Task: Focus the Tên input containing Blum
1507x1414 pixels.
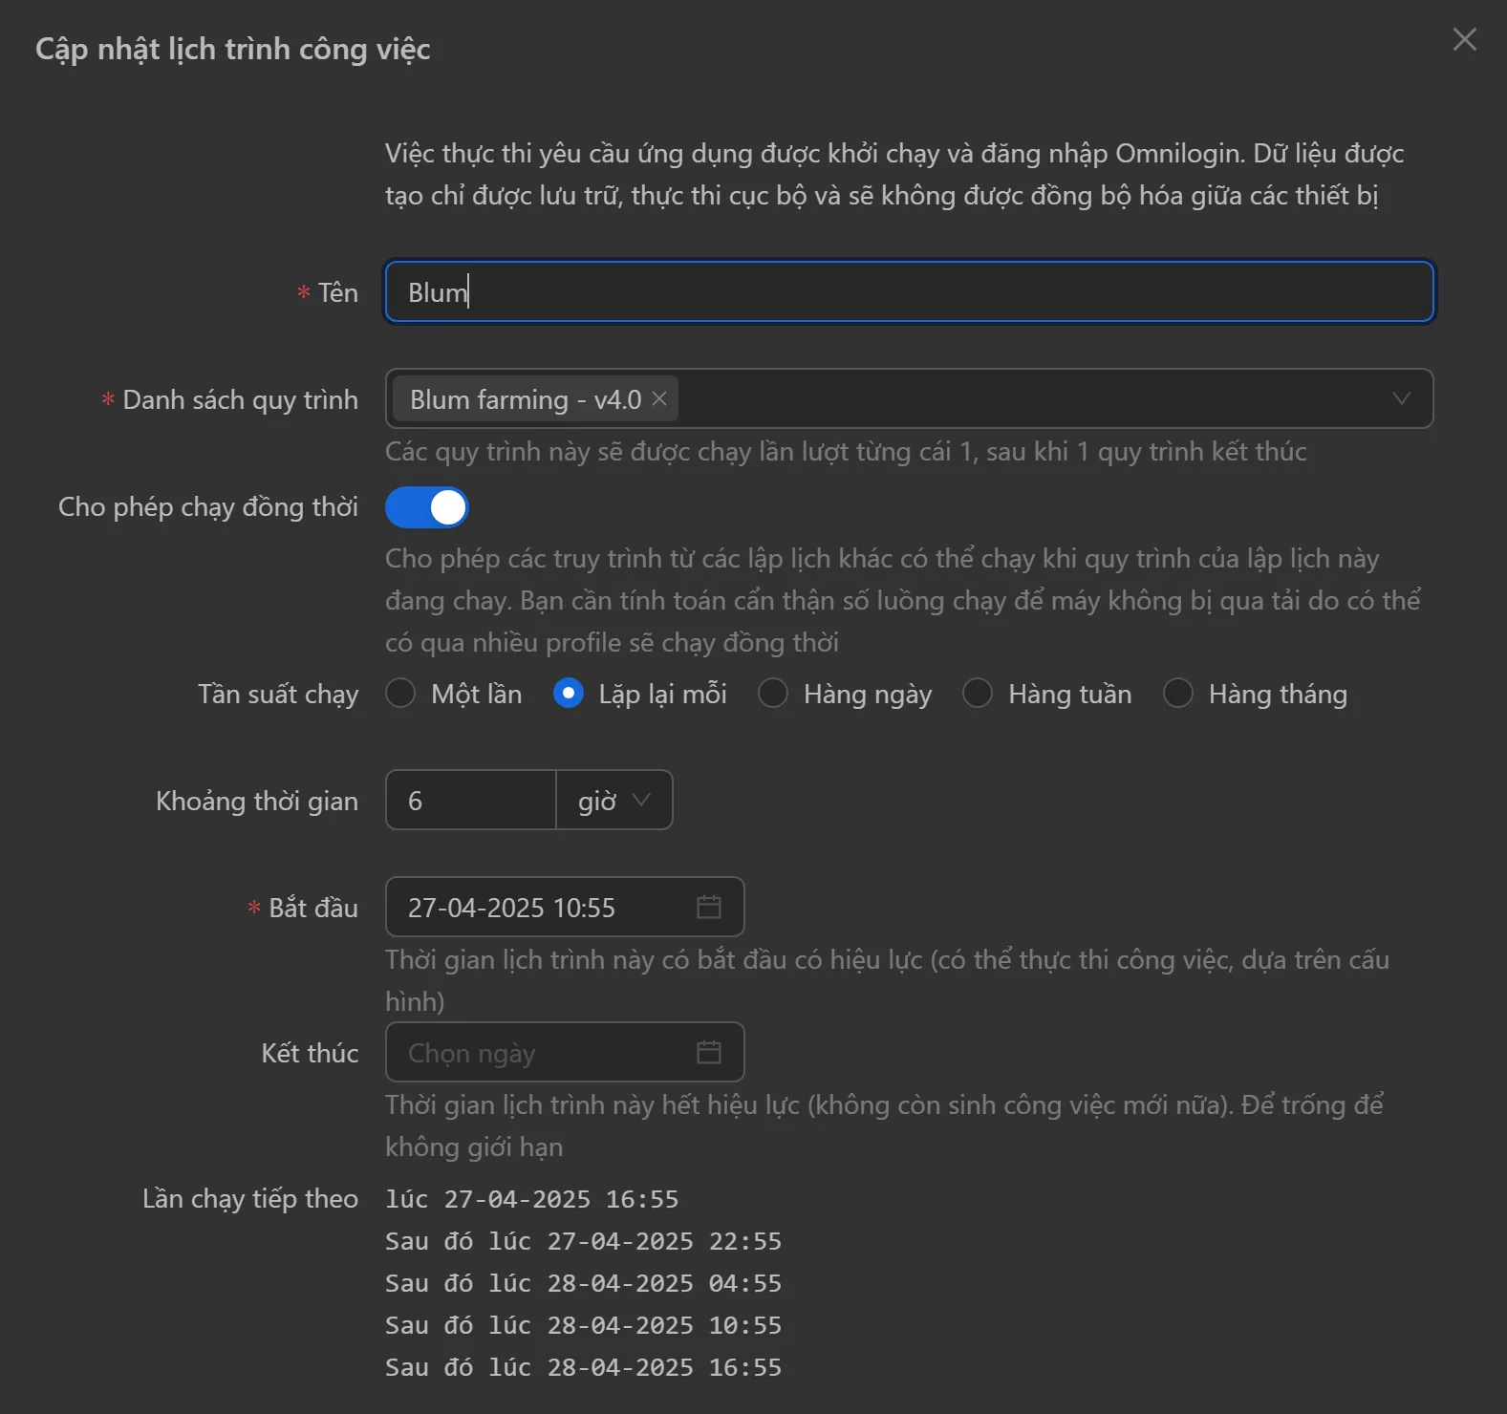Action: pos(908,291)
